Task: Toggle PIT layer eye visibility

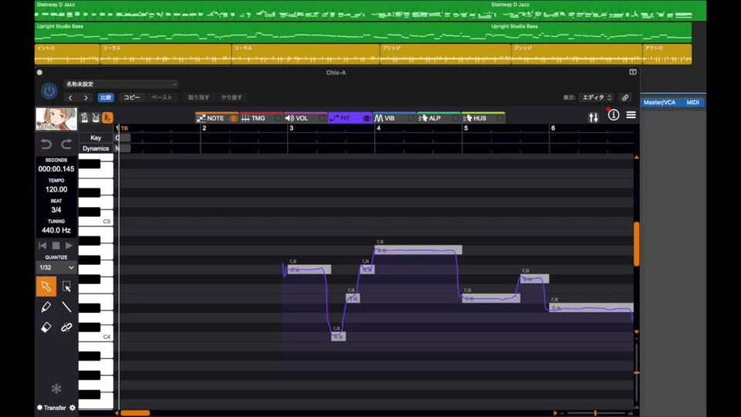Action: coord(366,118)
